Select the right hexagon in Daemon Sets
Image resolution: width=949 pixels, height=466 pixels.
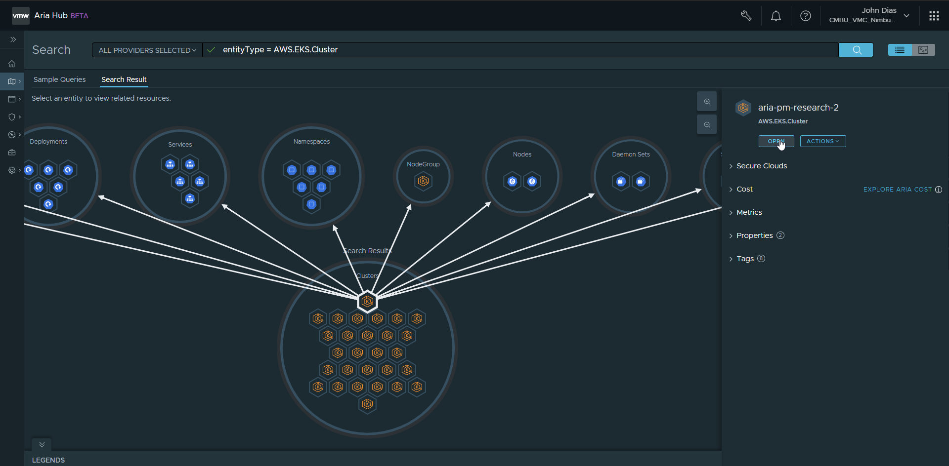(x=641, y=182)
